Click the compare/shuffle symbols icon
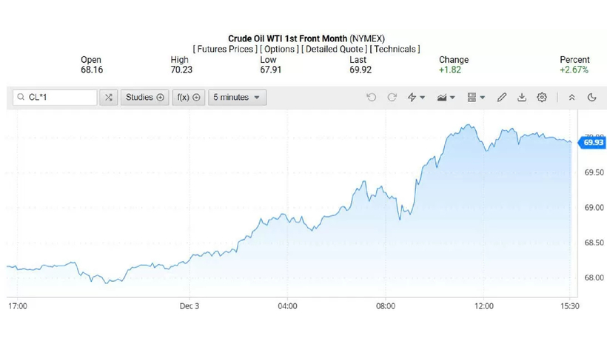This screenshot has width=607, height=341. point(109,97)
